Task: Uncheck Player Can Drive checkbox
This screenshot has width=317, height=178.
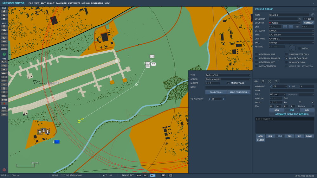Action: pyautogui.click(x=286, y=58)
